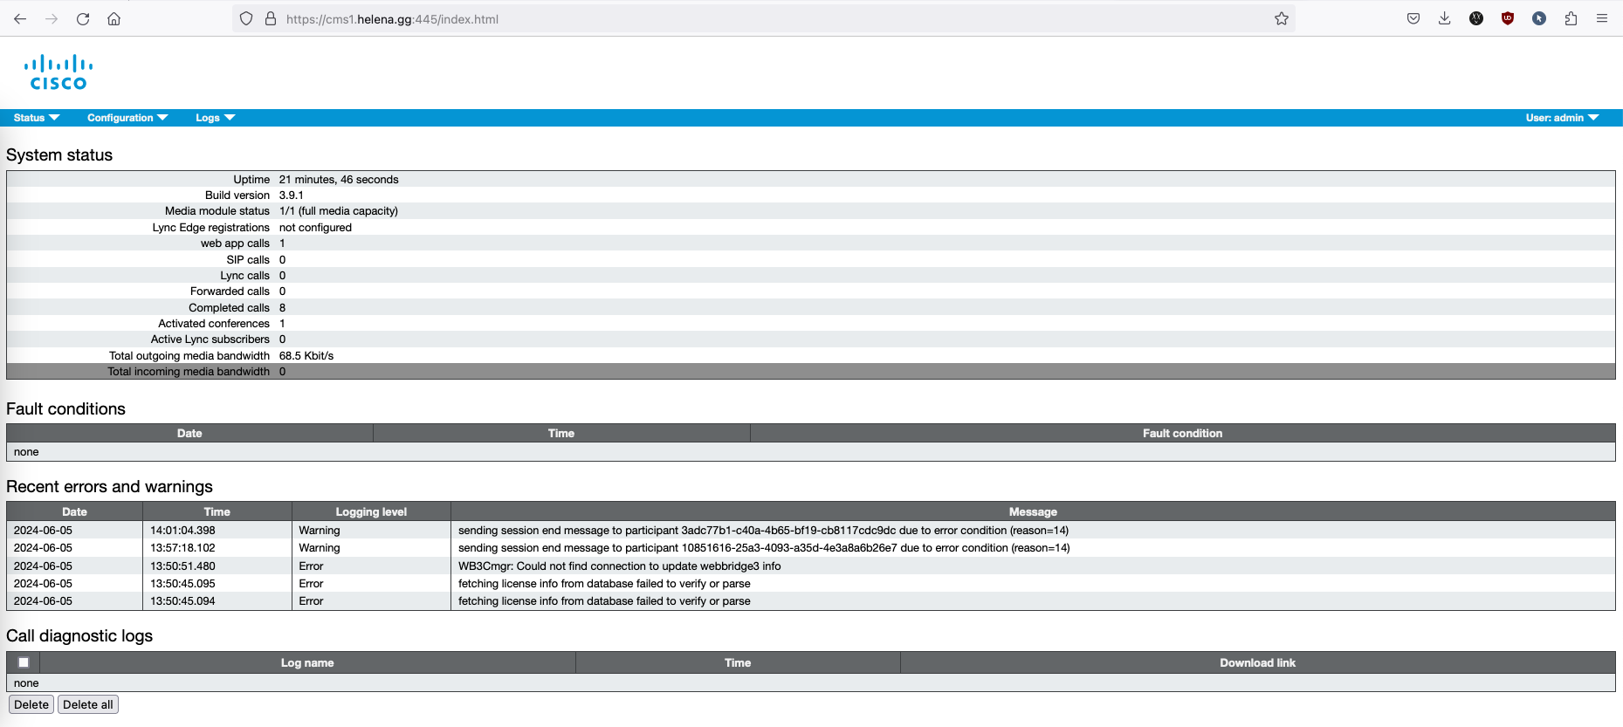
Task: Expand the Status dropdown menu
Action: [x=36, y=118]
